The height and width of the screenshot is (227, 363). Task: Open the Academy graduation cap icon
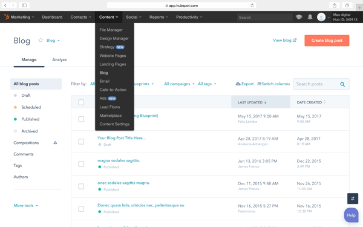click(x=299, y=17)
